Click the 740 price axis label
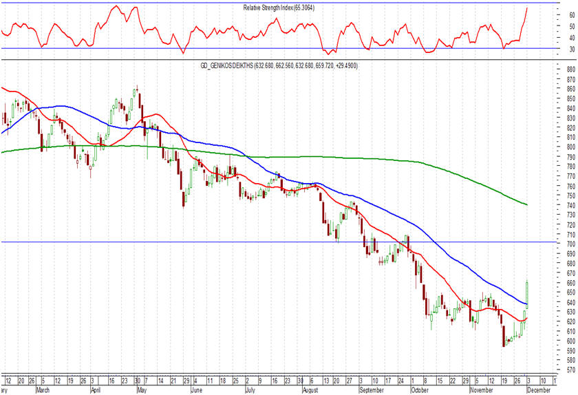Image resolution: width=578 pixels, height=395 pixels. [x=571, y=206]
